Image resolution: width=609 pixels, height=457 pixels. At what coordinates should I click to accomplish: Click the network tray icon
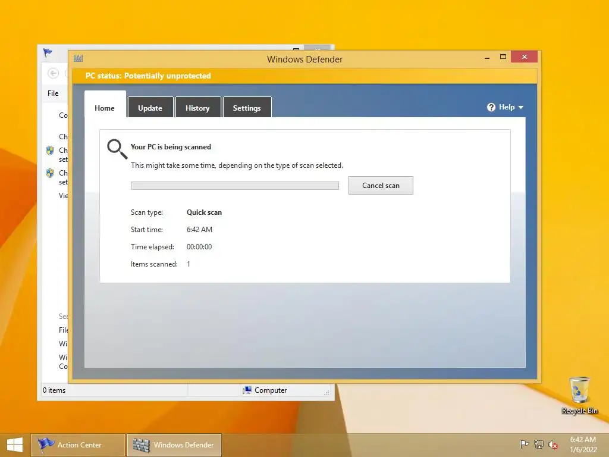(539, 444)
